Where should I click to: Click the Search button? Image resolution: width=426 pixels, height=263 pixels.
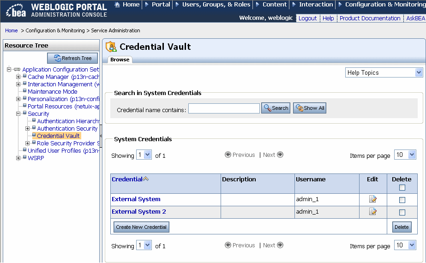coord(276,108)
